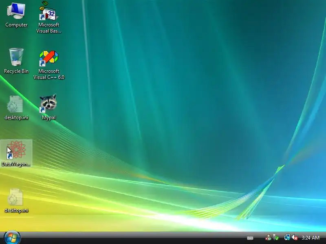Select the DataWagon shortcut icon
Image resolution: width=326 pixels, height=244 pixels.
pyautogui.click(x=16, y=154)
